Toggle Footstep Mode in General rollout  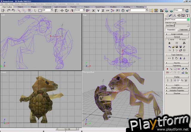click(177, 43)
